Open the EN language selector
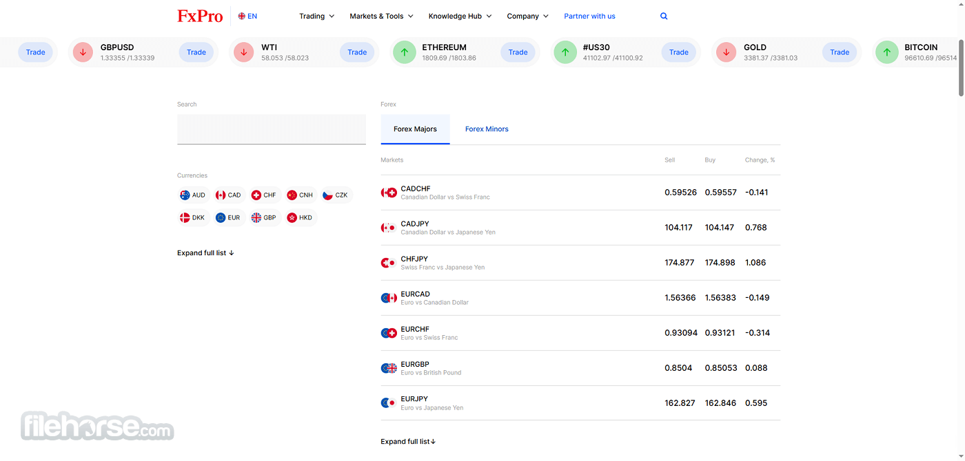This screenshot has width=965, height=461. (247, 16)
